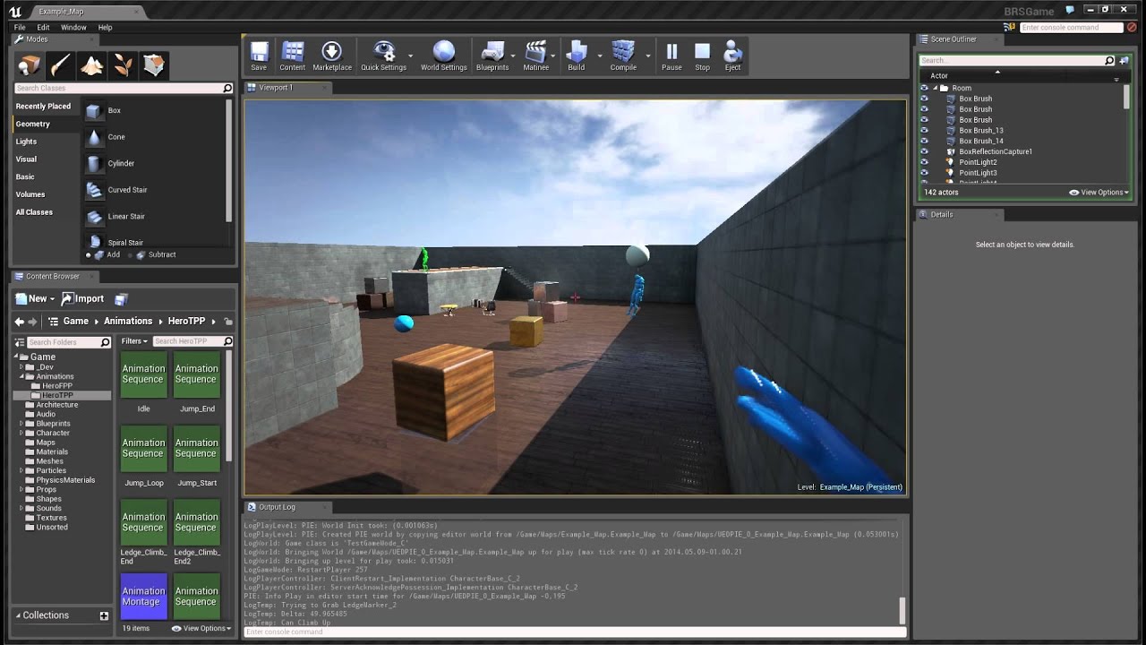The width and height of the screenshot is (1146, 645).
Task: Navigate to Animations in breadcrumb path
Action: (x=128, y=322)
